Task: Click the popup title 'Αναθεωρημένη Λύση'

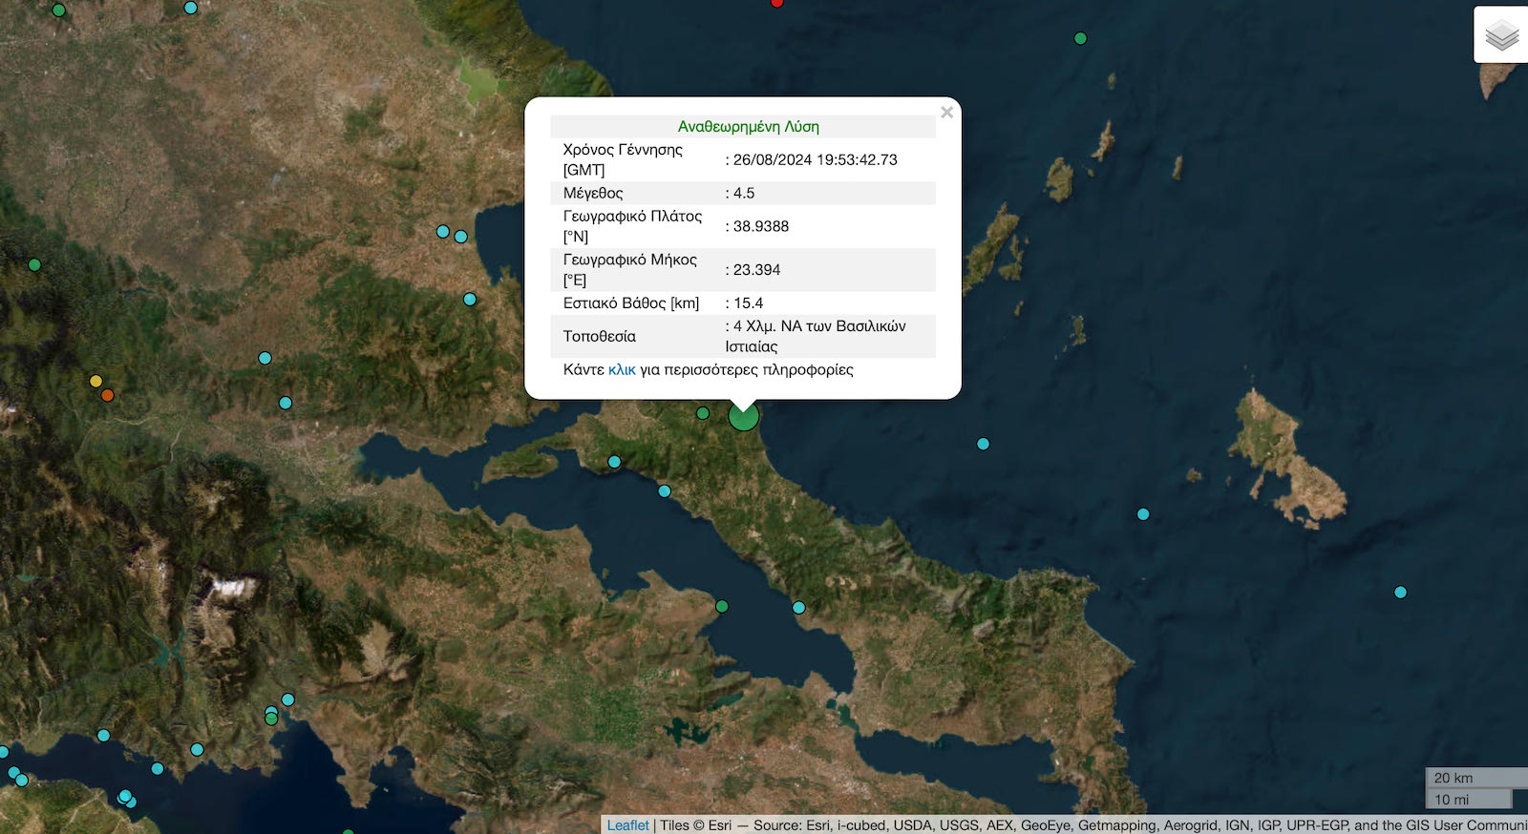Action: 748,127
